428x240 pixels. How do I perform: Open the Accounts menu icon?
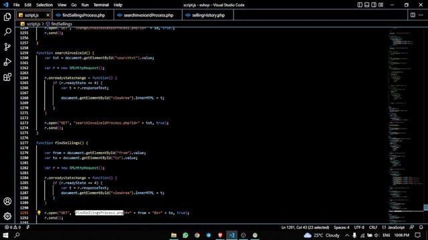pos(7,201)
